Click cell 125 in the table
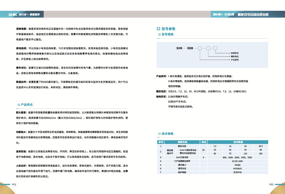Viewport: 285px width, 194px height. coord(245,153)
